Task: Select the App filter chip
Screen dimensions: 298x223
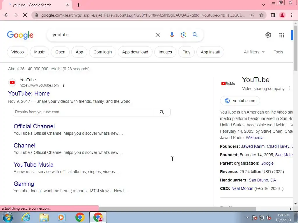Action: 79,52
